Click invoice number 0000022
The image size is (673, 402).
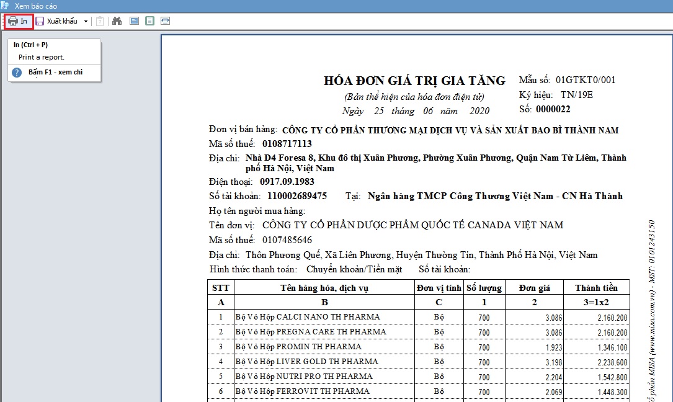click(553, 109)
